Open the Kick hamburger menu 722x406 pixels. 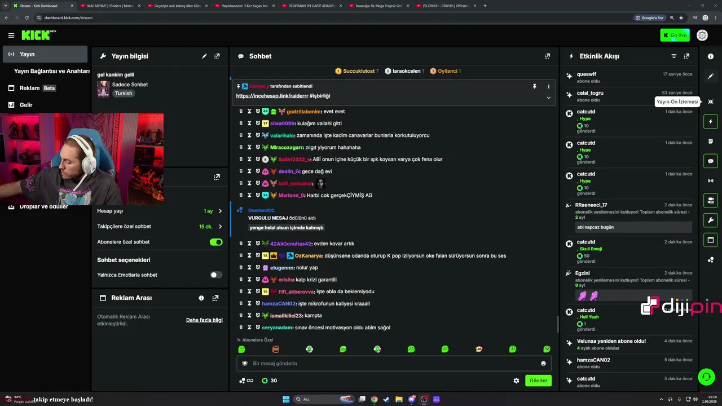pyautogui.click(x=11, y=36)
